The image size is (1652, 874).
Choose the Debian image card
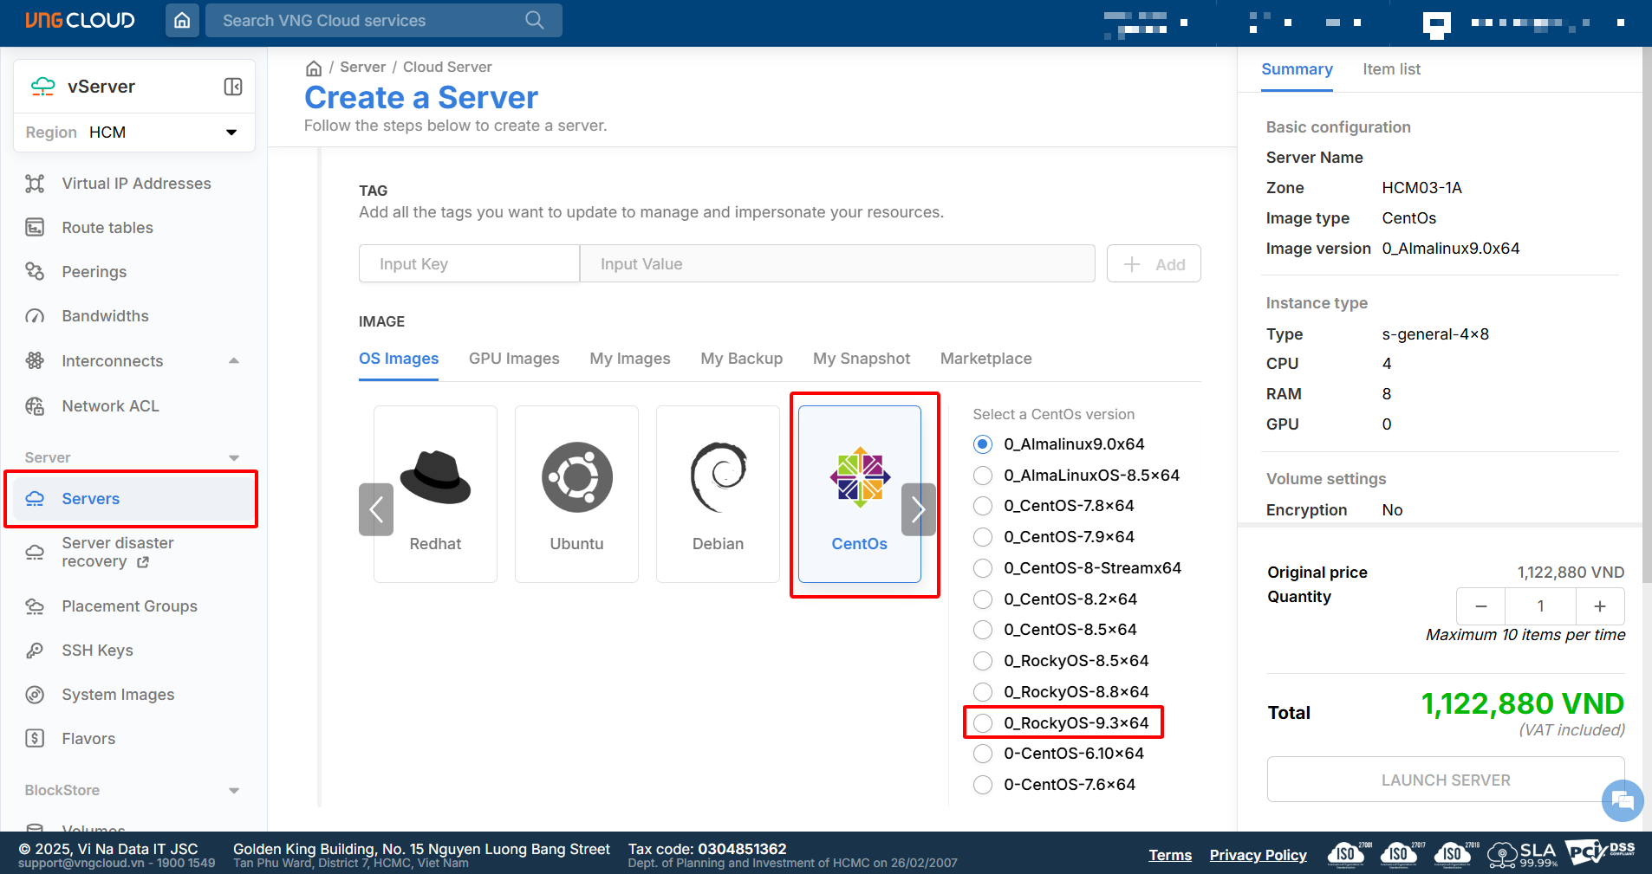pos(718,495)
